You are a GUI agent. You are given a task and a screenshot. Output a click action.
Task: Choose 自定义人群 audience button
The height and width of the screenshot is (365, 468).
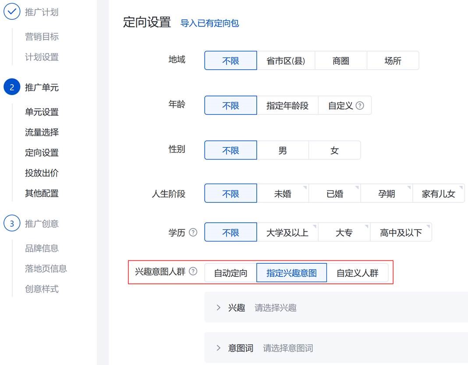pyautogui.click(x=357, y=273)
